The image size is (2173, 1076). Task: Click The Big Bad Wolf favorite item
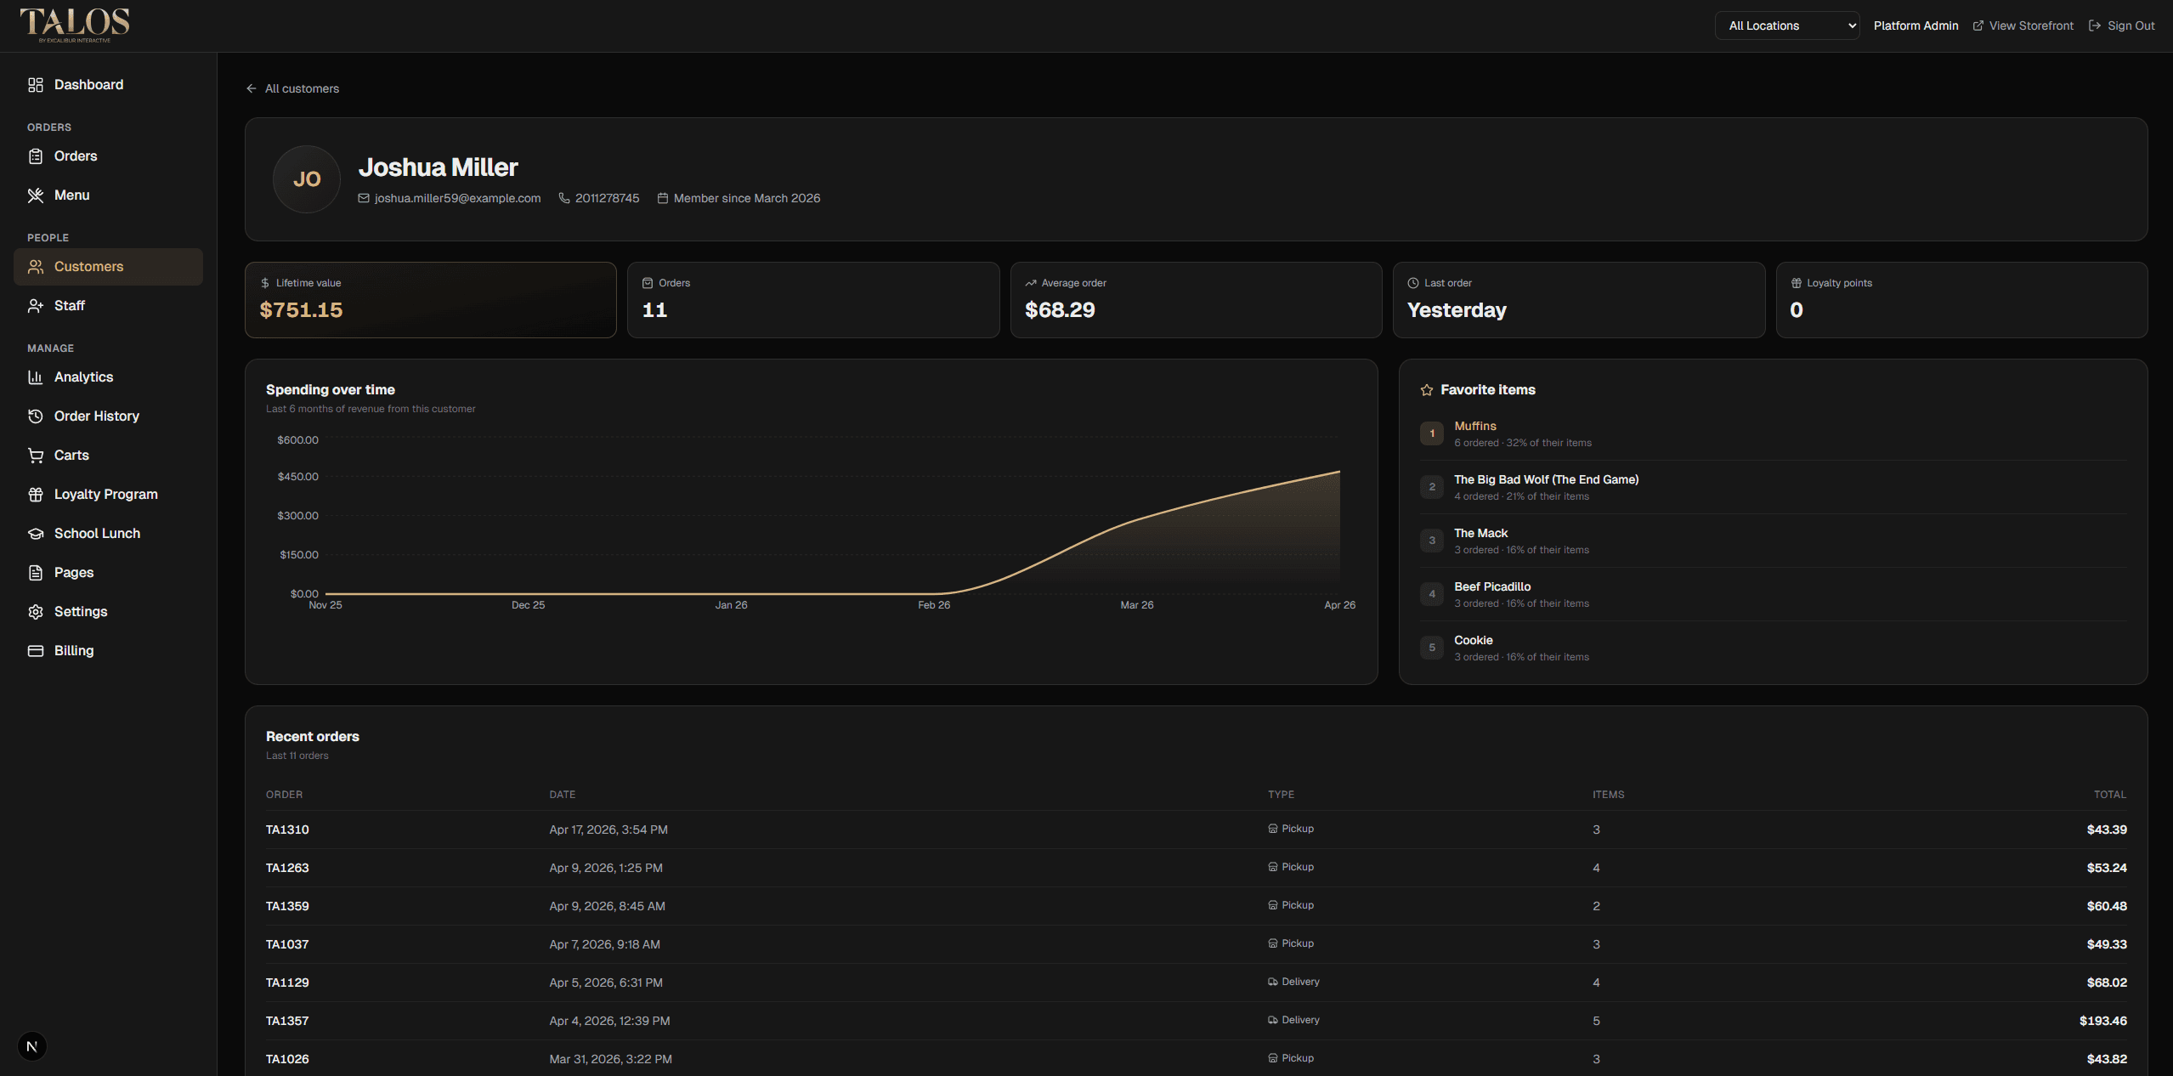pyautogui.click(x=1546, y=479)
